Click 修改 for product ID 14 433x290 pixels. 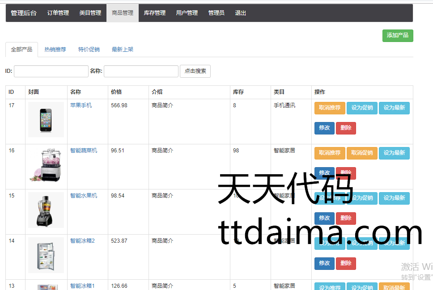tap(324, 264)
